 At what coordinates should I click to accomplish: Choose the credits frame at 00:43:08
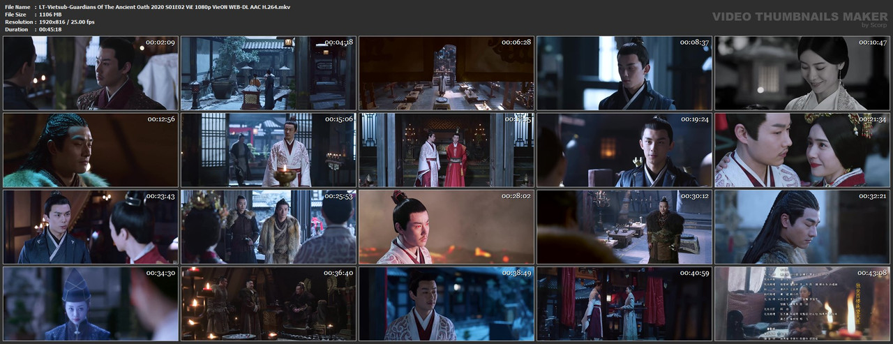point(802,304)
